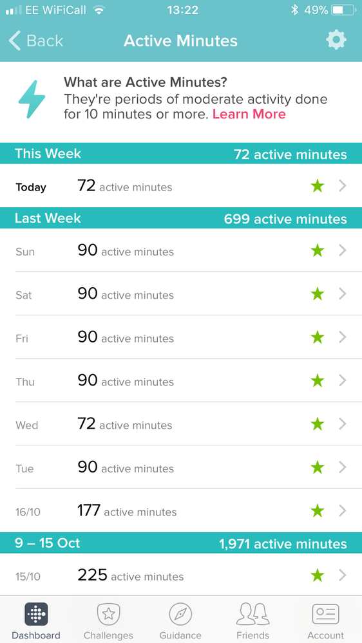Open Saturday's active minutes row
This screenshot has width=362, height=643.
[181, 294]
